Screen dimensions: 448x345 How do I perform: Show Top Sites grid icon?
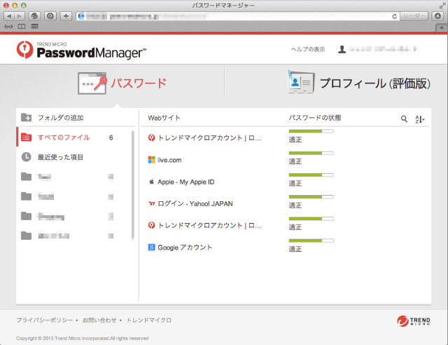[35, 27]
